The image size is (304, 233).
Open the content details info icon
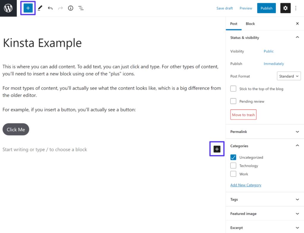(70, 8)
